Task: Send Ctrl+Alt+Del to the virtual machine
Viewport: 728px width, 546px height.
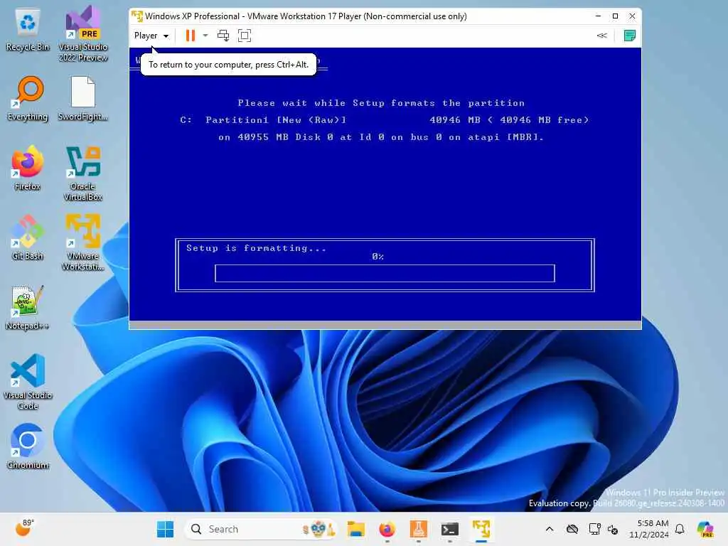Action: tap(223, 36)
